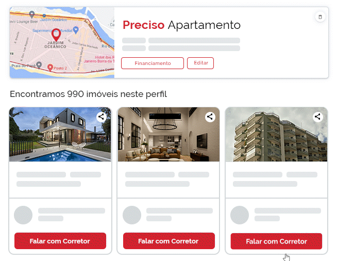
Task: Falar com Corretor on apartment building listing
Action: point(276,241)
